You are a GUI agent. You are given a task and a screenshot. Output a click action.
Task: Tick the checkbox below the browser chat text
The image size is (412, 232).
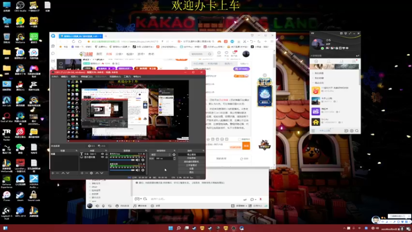(239, 139)
